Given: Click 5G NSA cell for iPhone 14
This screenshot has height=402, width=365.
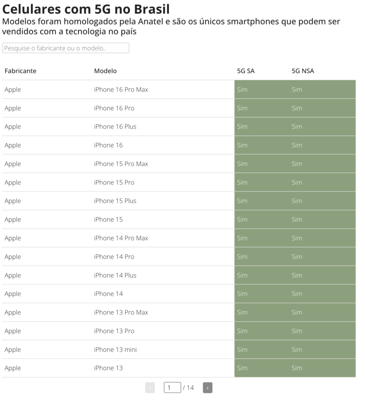Looking at the screenshot, I should pos(322,294).
